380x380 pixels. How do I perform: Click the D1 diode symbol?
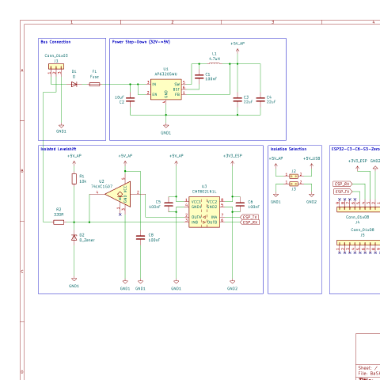[x=74, y=85]
